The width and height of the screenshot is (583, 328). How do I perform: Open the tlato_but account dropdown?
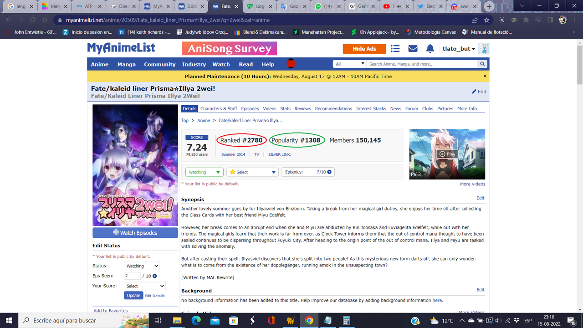click(x=458, y=48)
